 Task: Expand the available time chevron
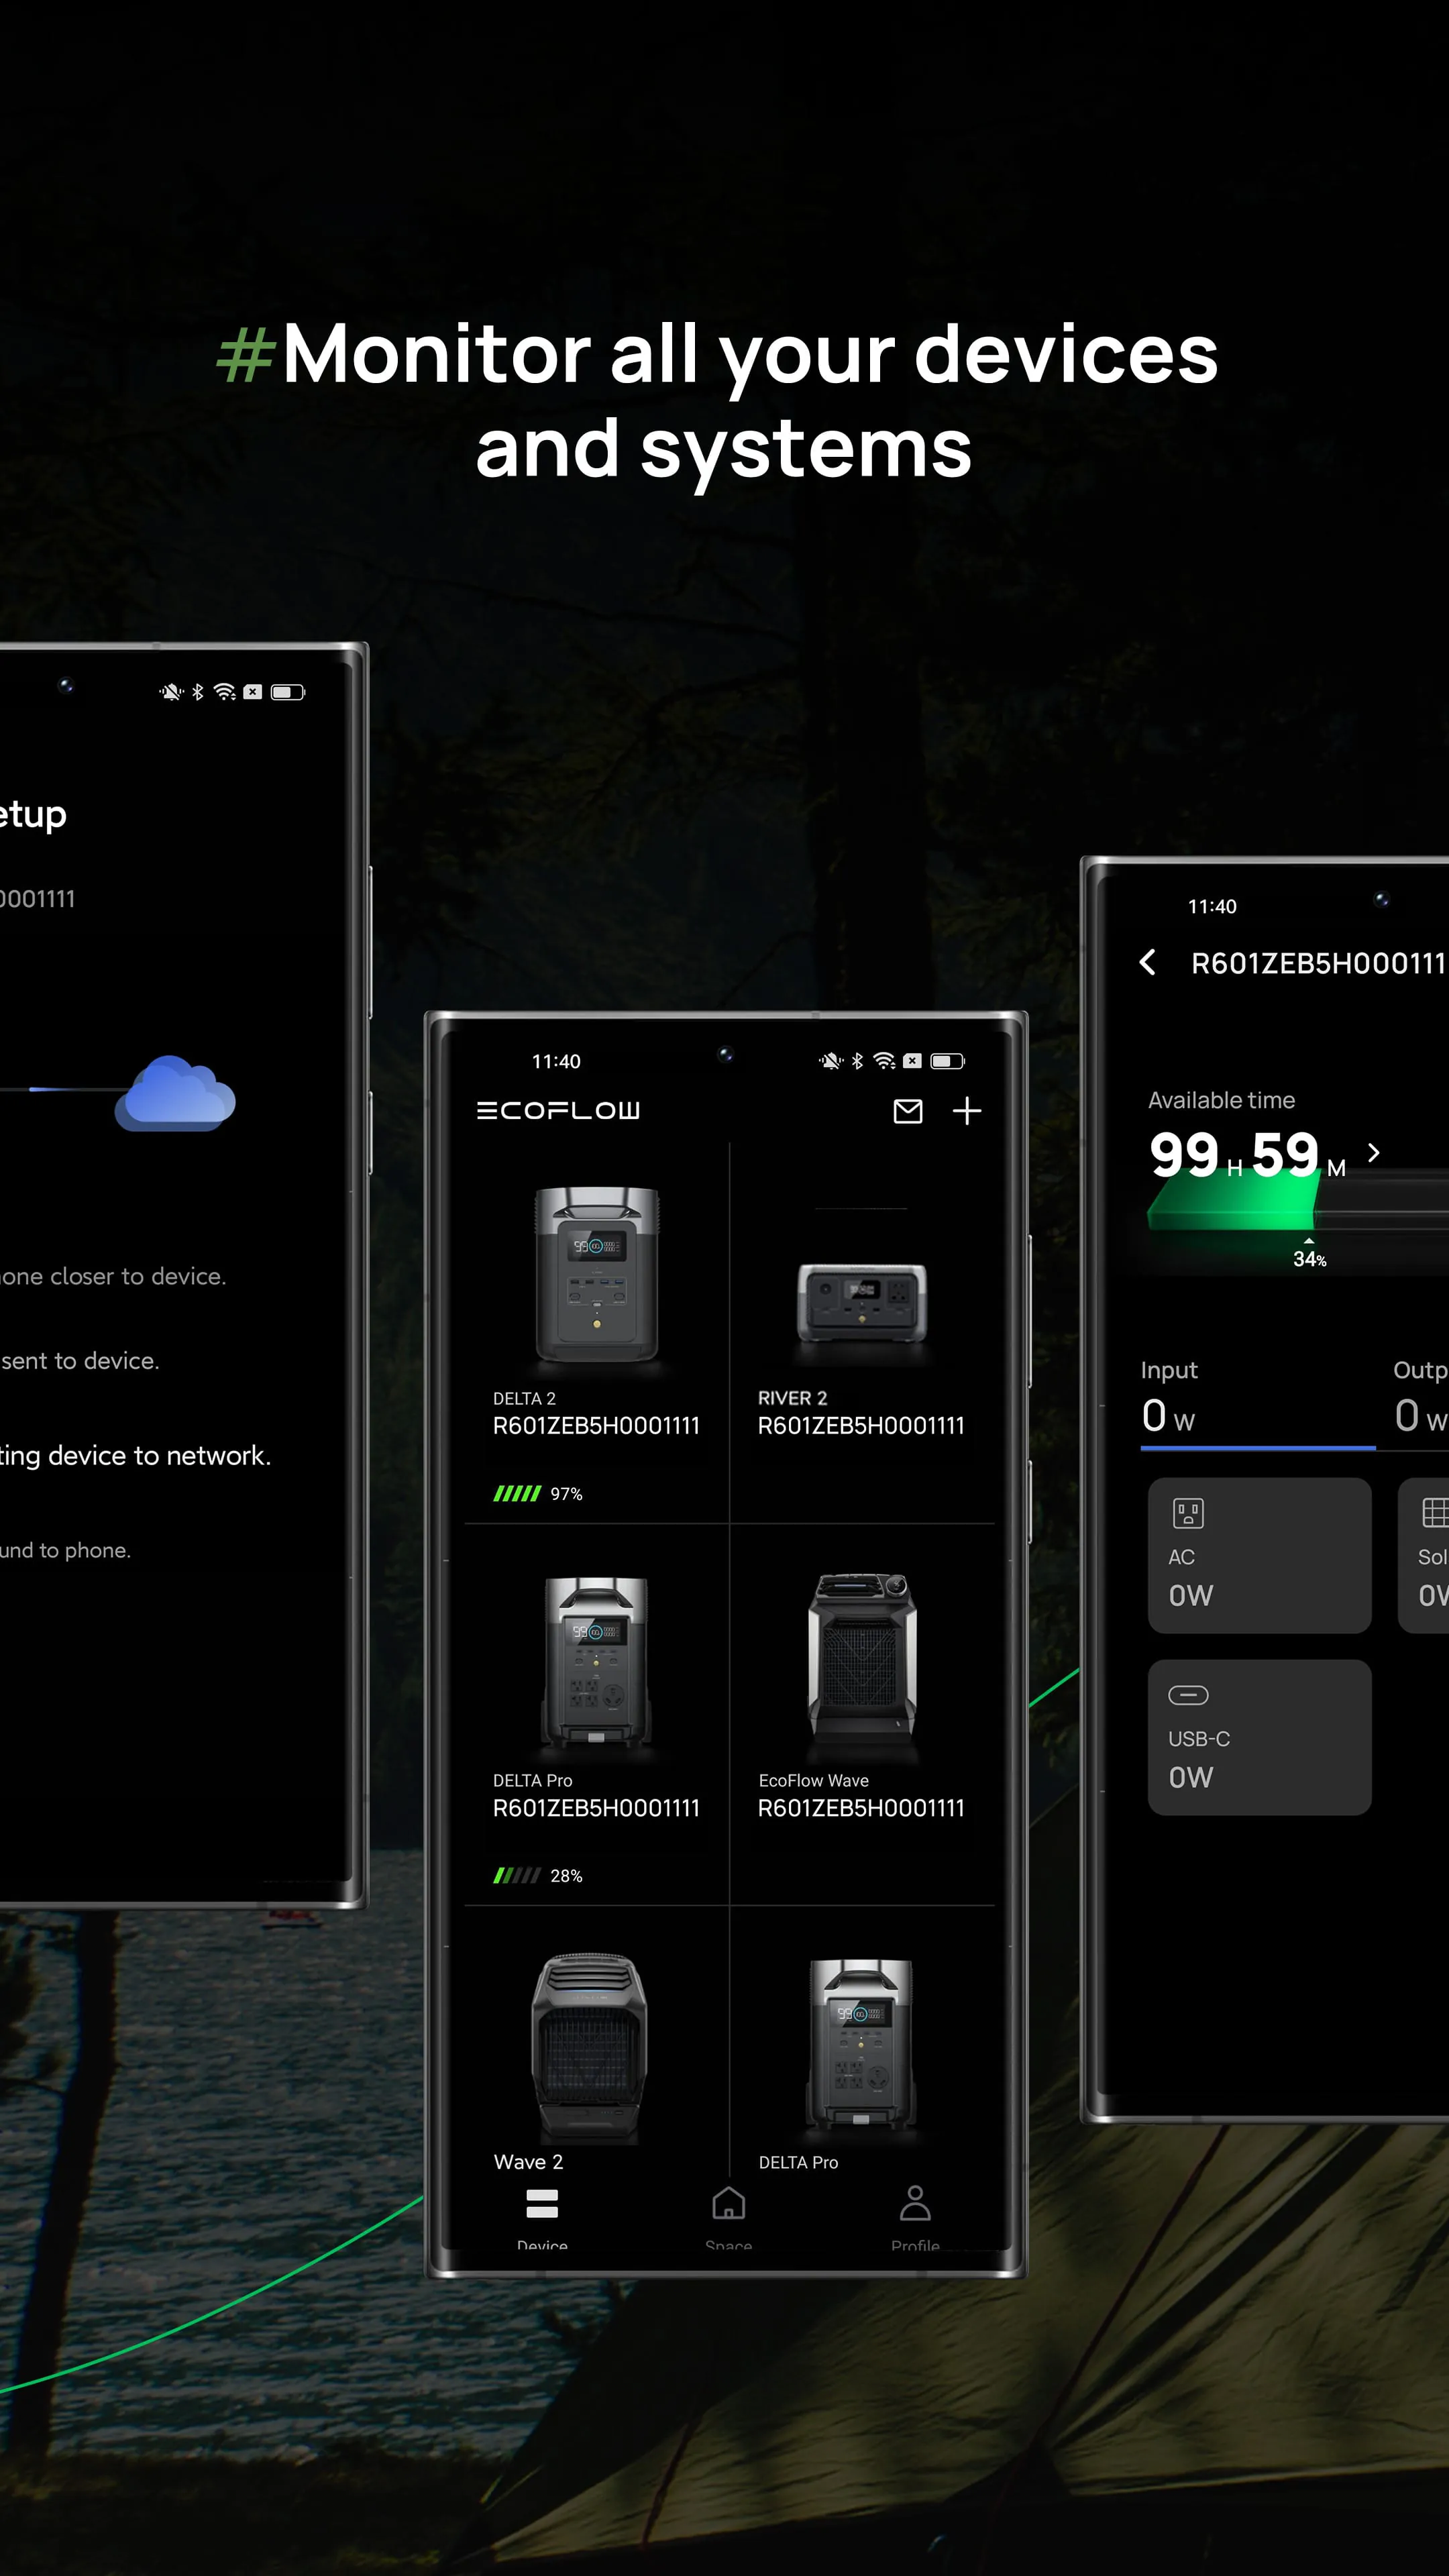[1374, 1153]
